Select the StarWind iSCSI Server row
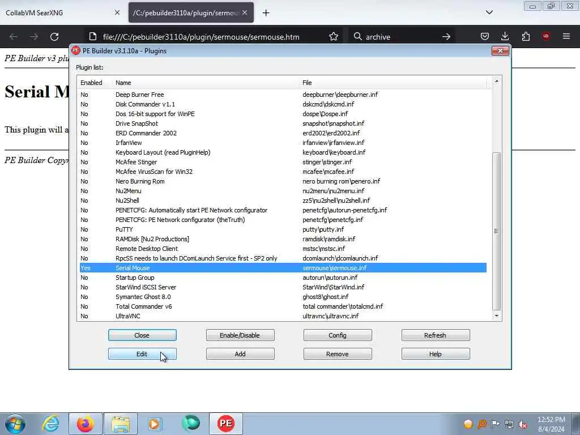Image resolution: width=580 pixels, height=435 pixels. tap(283, 287)
